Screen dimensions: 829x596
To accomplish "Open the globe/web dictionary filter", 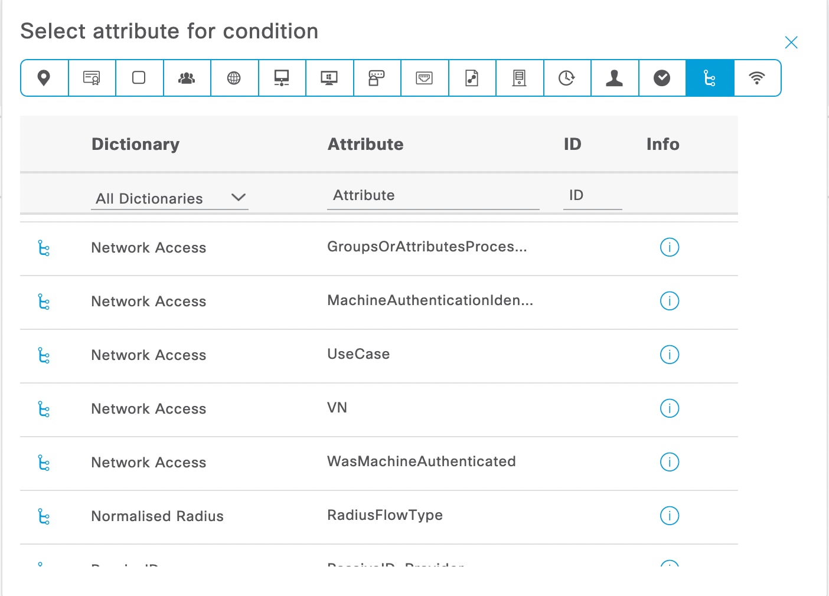I will (234, 77).
